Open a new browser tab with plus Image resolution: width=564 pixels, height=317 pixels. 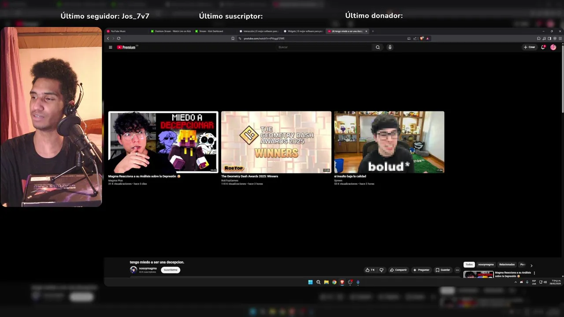(x=373, y=31)
